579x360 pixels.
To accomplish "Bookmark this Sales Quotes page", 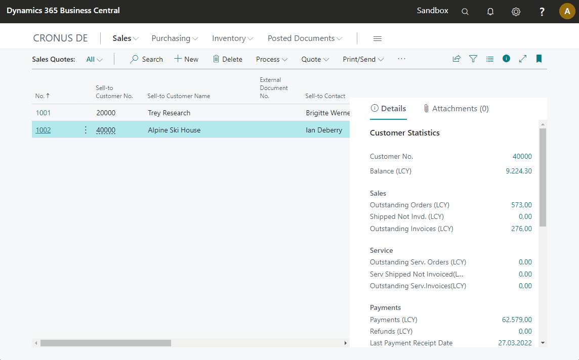I will (x=539, y=59).
